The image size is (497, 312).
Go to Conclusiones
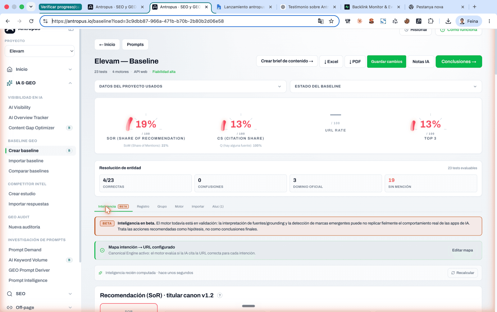click(x=459, y=62)
